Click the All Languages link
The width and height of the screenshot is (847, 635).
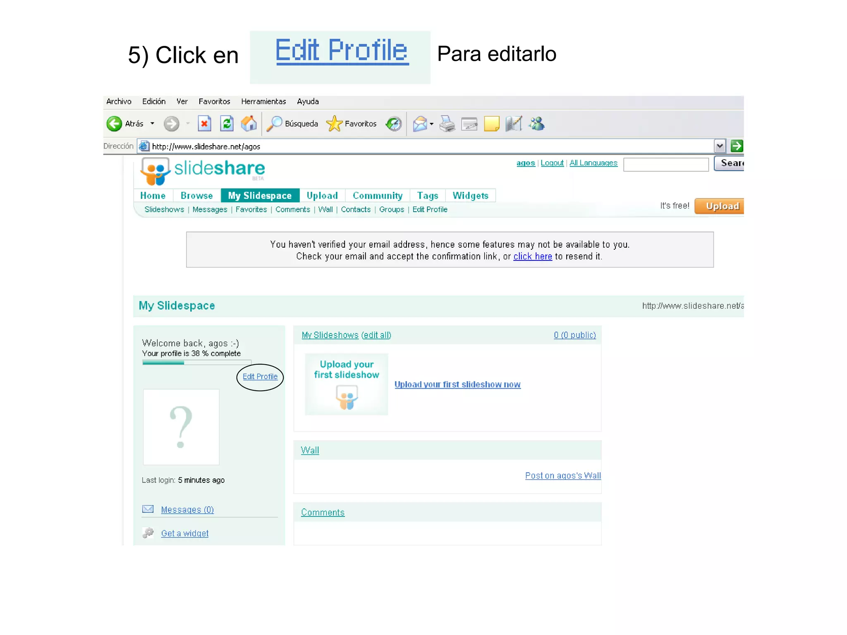(593, 163)
